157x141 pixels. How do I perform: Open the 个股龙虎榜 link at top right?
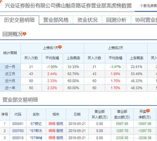[x=149, y=6]
